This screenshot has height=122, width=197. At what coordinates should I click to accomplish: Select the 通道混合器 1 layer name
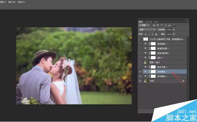point(163,48)
